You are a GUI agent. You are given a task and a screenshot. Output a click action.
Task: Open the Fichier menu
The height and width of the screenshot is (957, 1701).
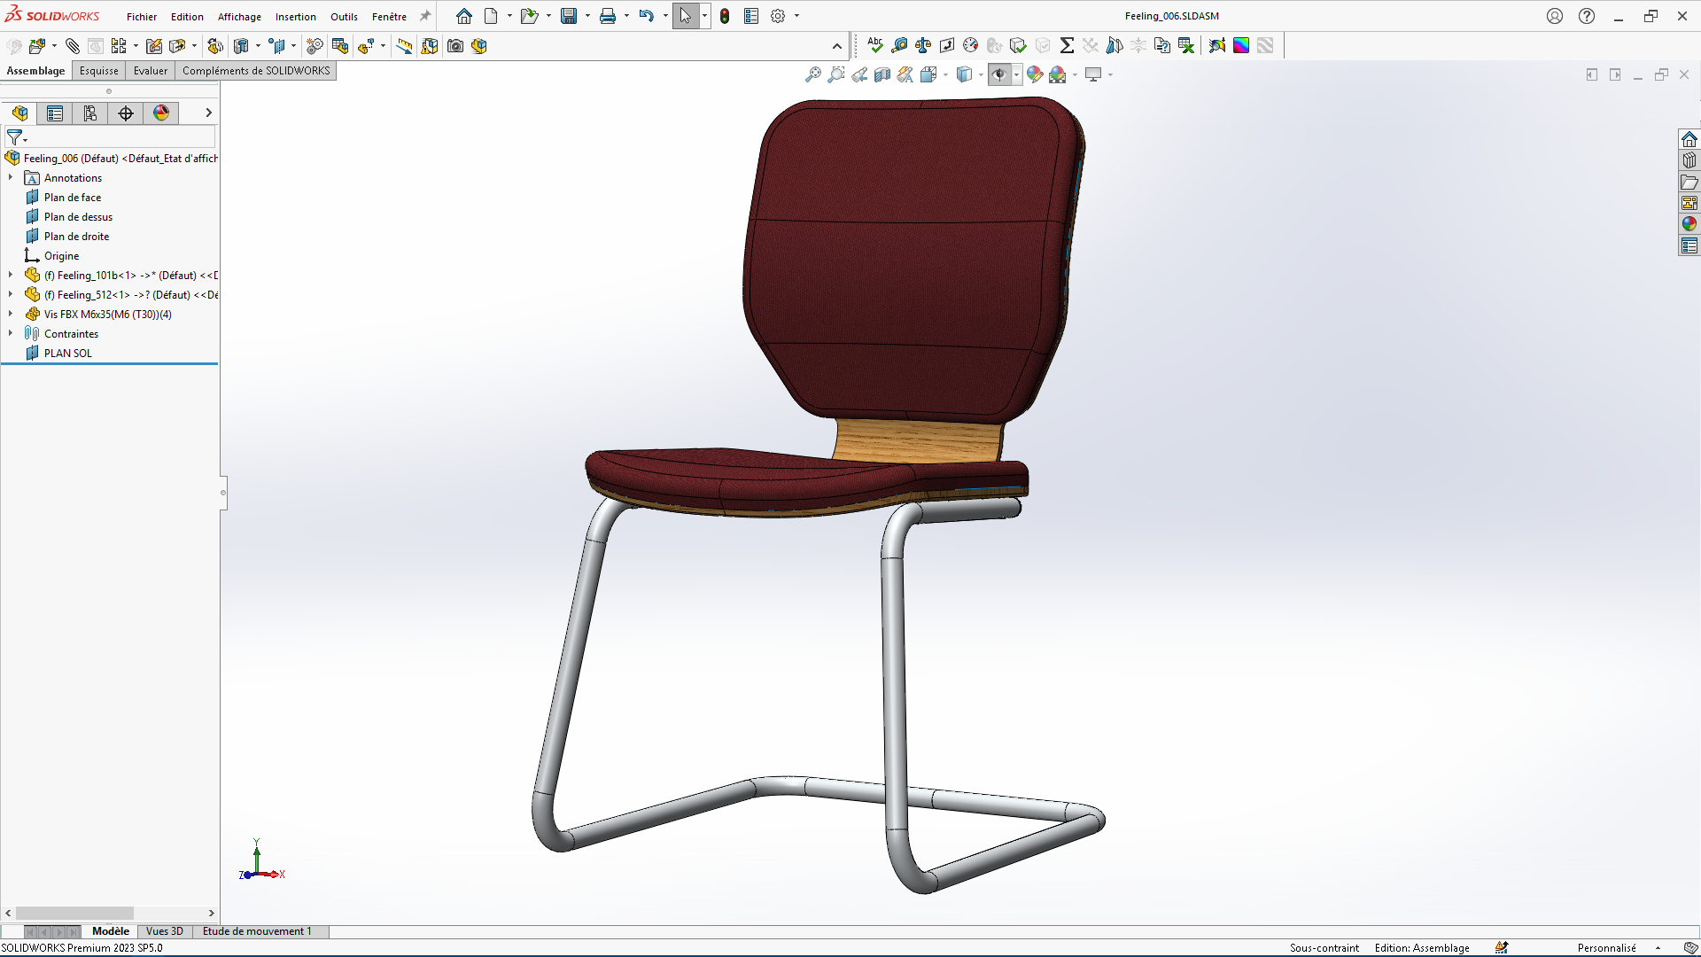pos(142,17)
